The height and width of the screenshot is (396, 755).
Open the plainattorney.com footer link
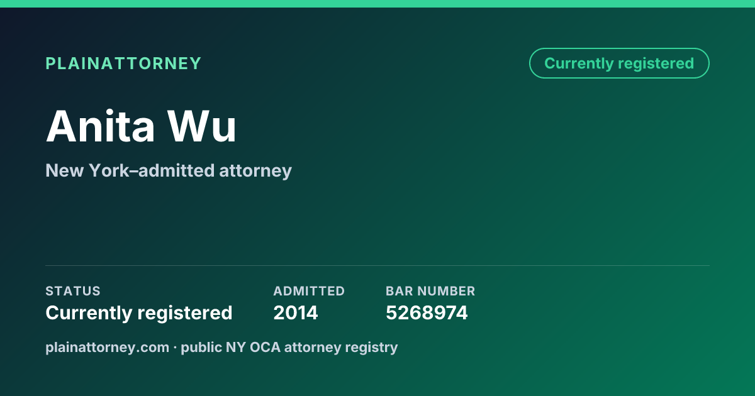coord(107,347)
